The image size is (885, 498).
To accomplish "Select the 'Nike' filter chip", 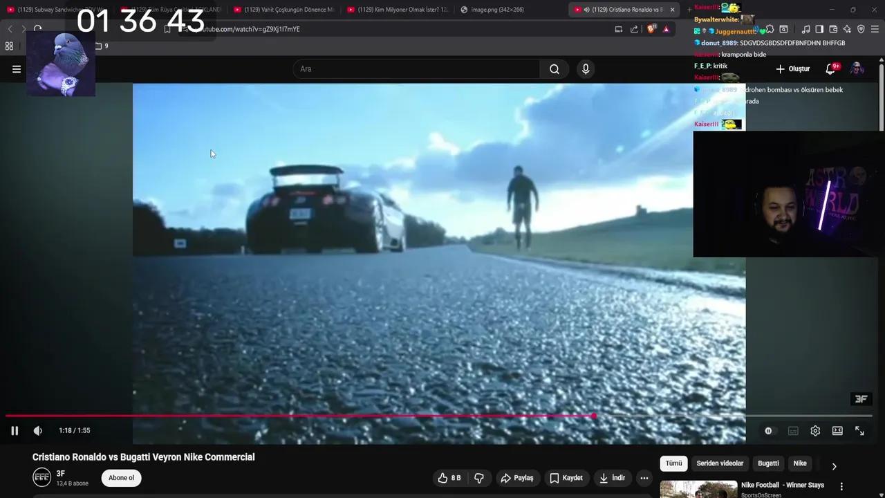I will coord(800,463).
